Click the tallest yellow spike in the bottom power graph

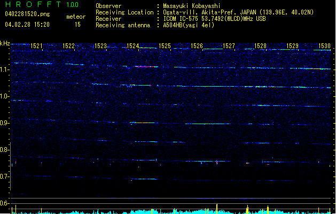217,209
